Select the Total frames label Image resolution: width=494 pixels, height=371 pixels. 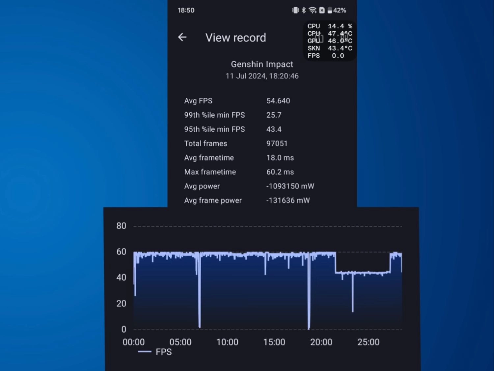tap(206, 143)
